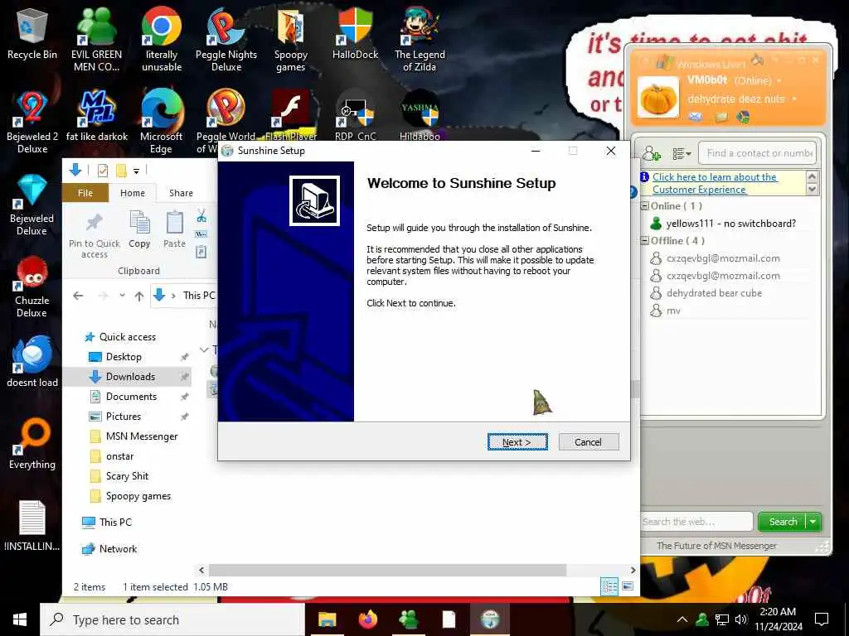The height and width of the screenshot is (636, 849).
Task: Cancel the Sunshine Setup wizard
Action: (x=588, y=442)
